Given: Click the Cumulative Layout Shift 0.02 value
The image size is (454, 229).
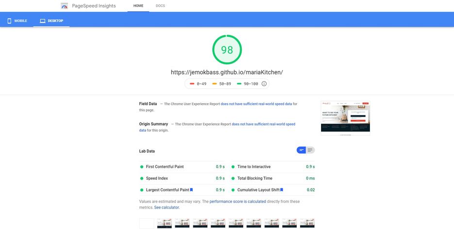Looking at the screenshot, I should click(x=311, y=190).
